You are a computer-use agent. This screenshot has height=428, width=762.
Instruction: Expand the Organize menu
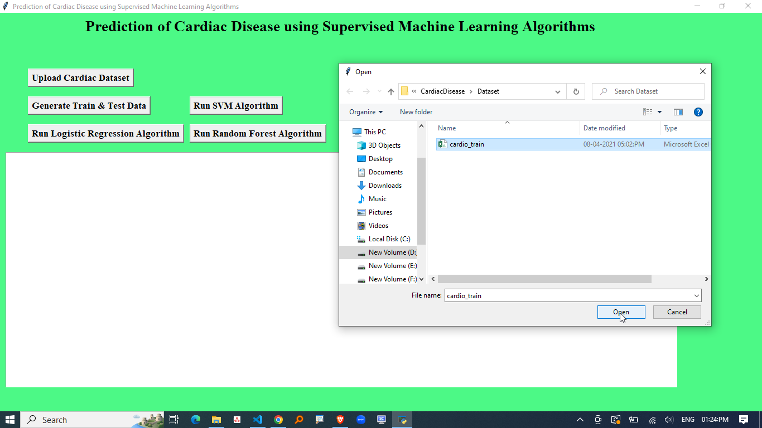tap(366, 112)
